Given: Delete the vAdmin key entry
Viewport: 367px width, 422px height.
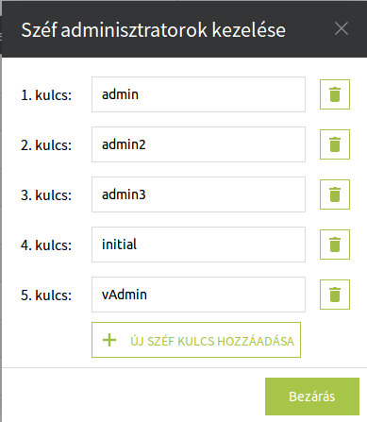Looking at the screenshot, I should pos(335,295).
